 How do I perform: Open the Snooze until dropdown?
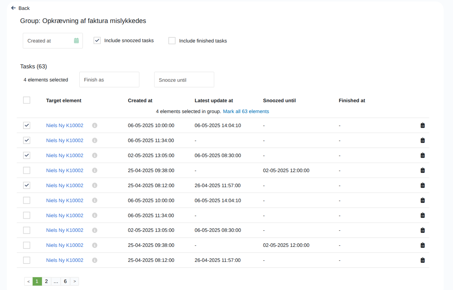(184, 80)
